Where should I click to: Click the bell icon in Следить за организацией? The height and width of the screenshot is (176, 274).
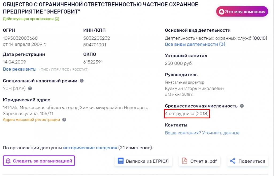click(8, 161)
